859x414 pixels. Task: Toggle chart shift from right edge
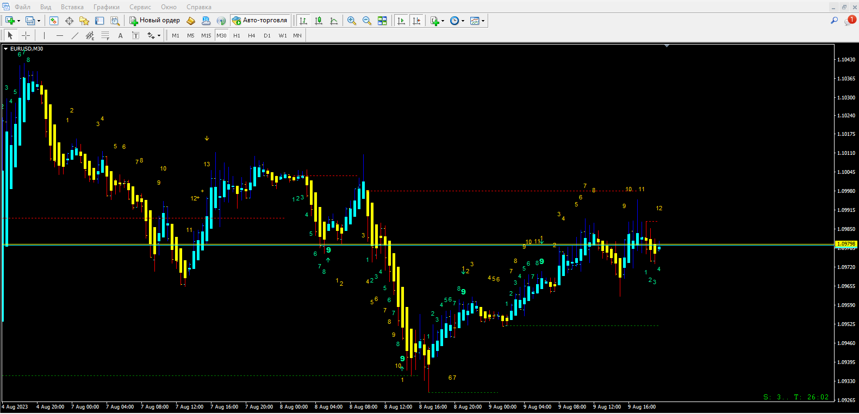(416, 21)
